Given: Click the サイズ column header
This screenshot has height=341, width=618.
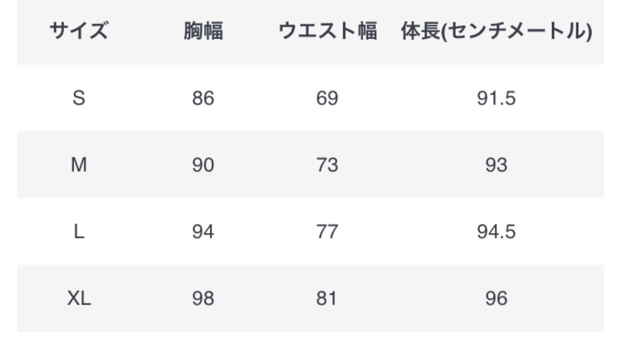Looking at the screenshot, I should point(79,32).
